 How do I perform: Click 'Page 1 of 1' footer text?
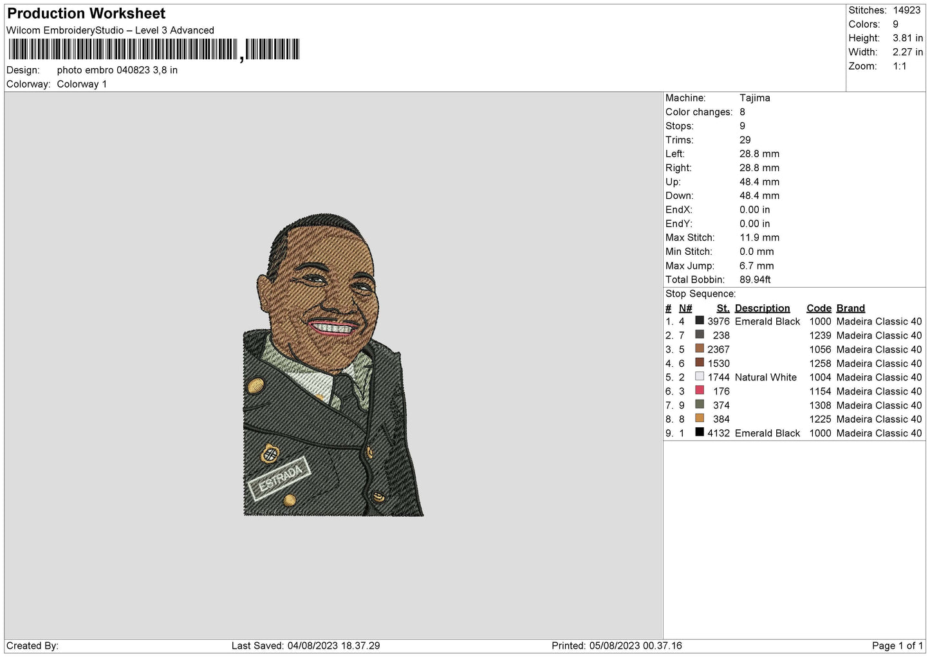click(898, 646)
